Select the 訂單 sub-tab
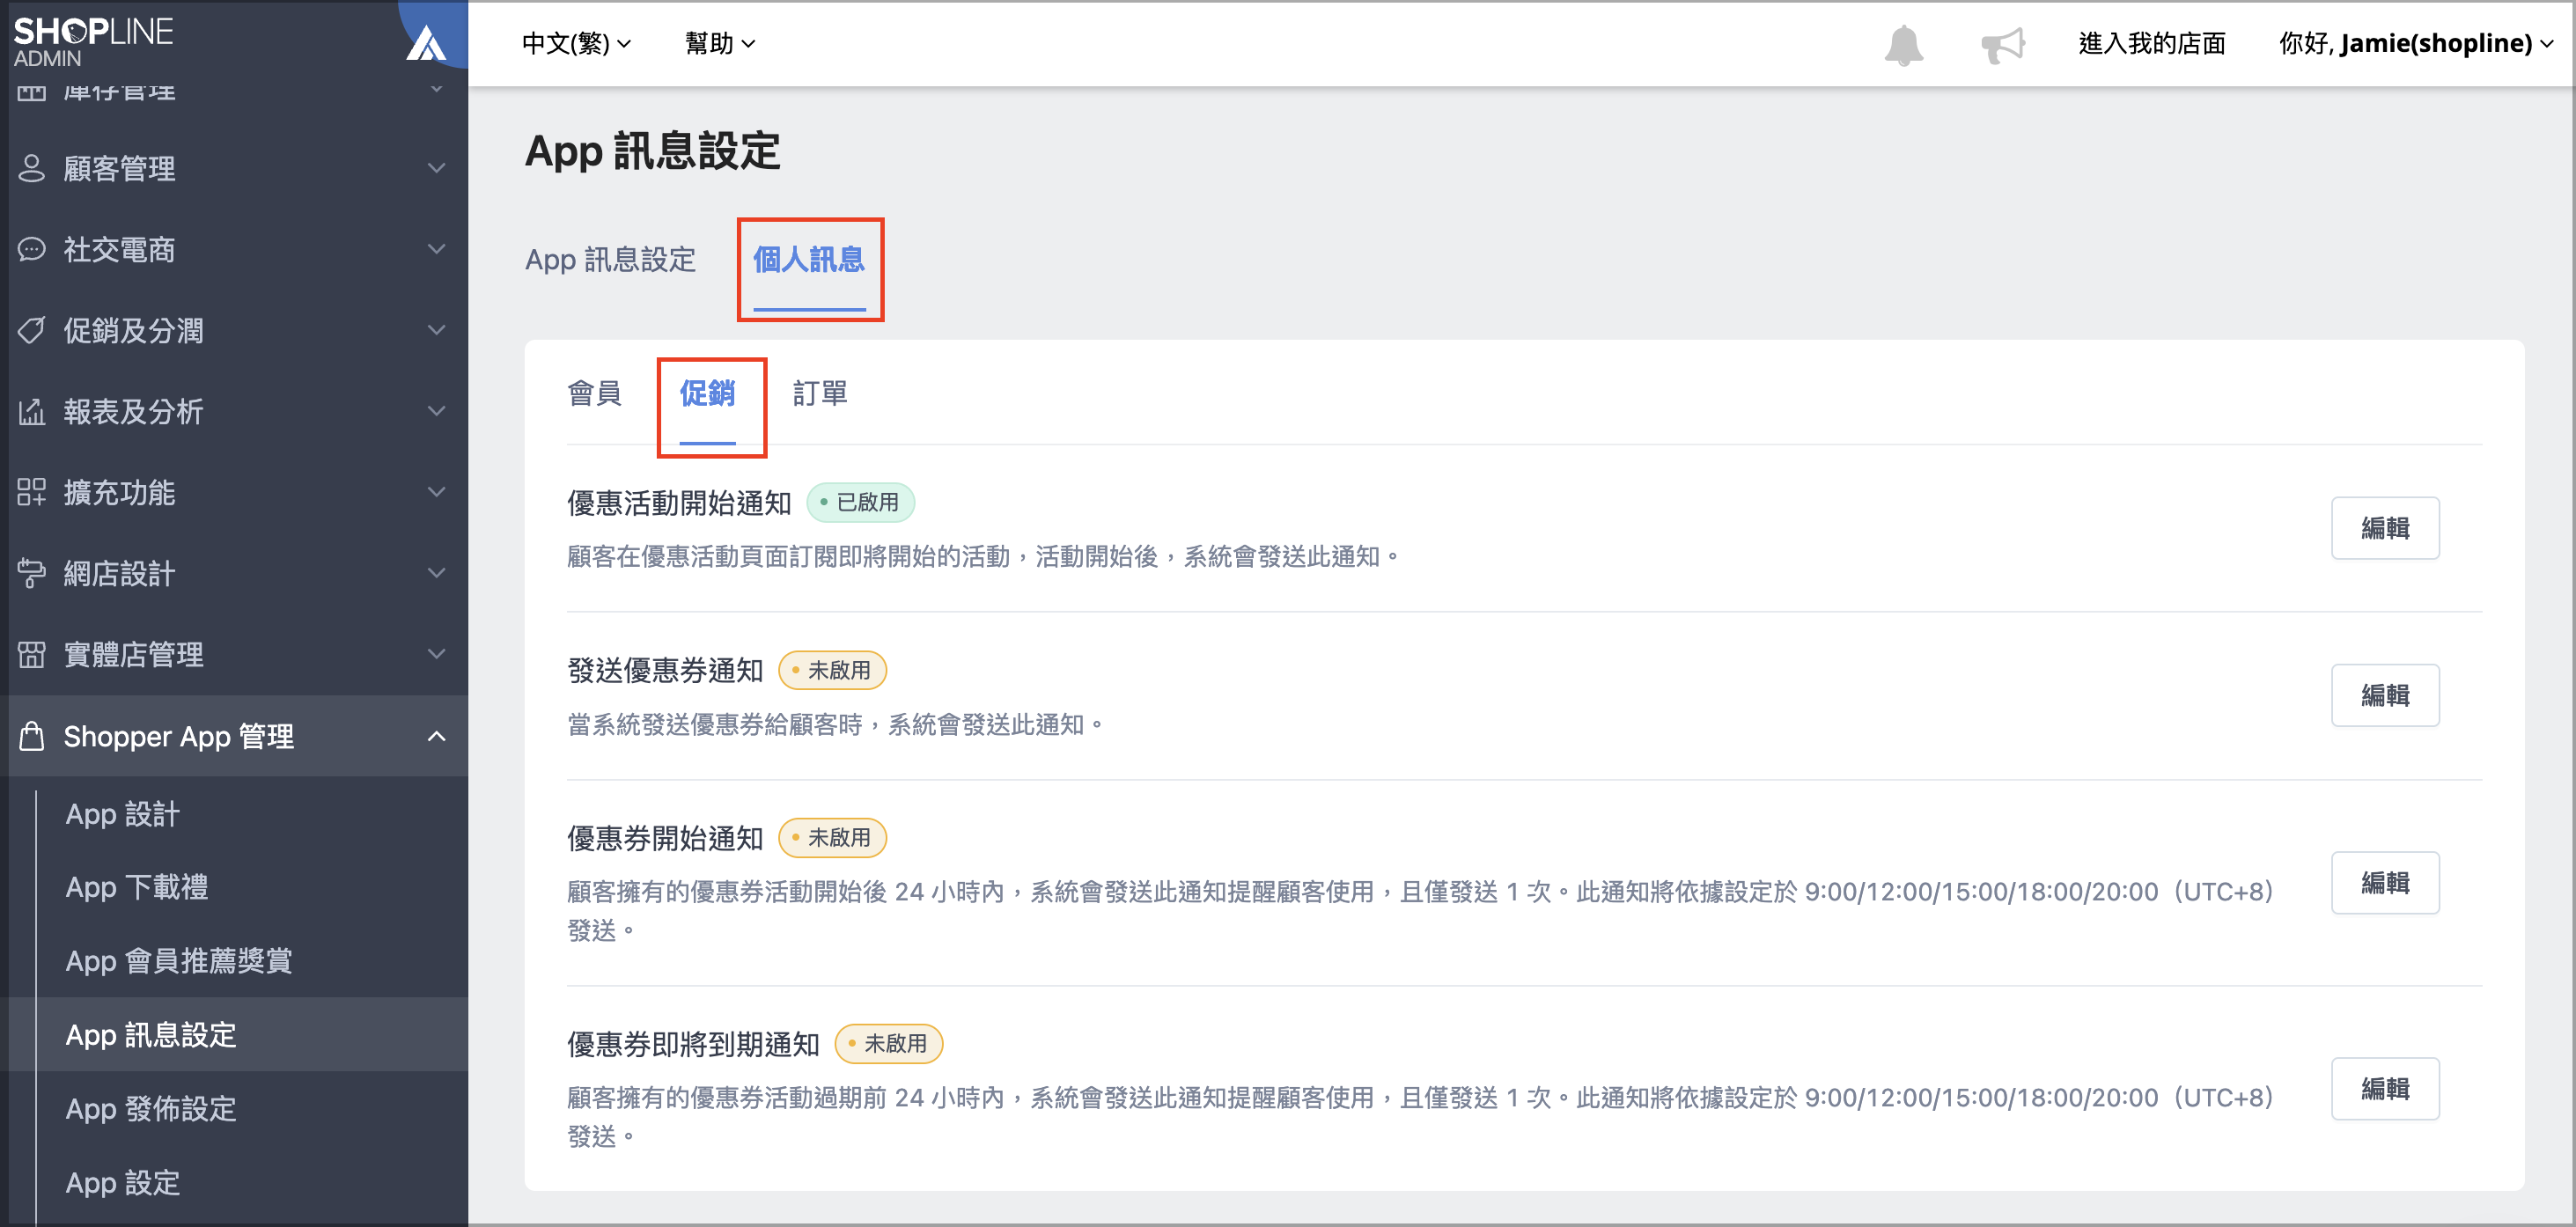This screenshot has width=2576, height=1227. coord(820,393)
